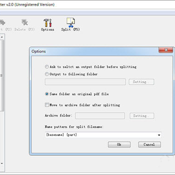Open the name pattern dropdown arrow
Viewport: 175px width, 175px height.
tap(159, 135)
